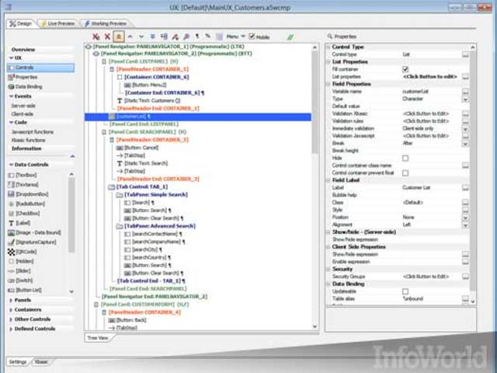
Task: Click the move up arrow icon
Action: (x=130, y=37)
